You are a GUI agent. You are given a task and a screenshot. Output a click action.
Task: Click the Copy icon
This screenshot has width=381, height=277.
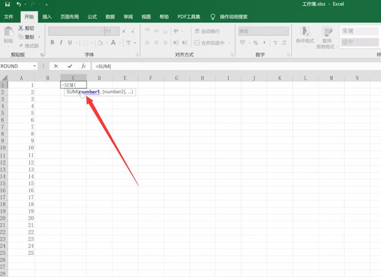coord(21,37)
